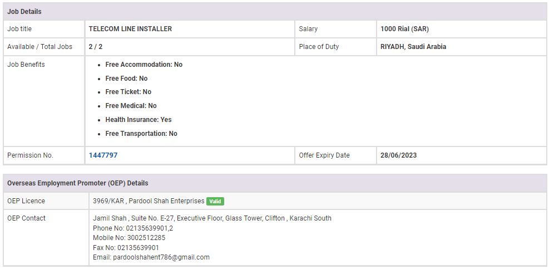The width and height of the screenshot is (549, 269).
Task: Click the green Valid licence badge
Action: (215, 201)
